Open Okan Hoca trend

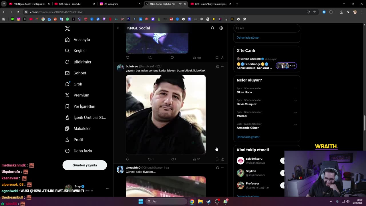(x=244, y=92)
